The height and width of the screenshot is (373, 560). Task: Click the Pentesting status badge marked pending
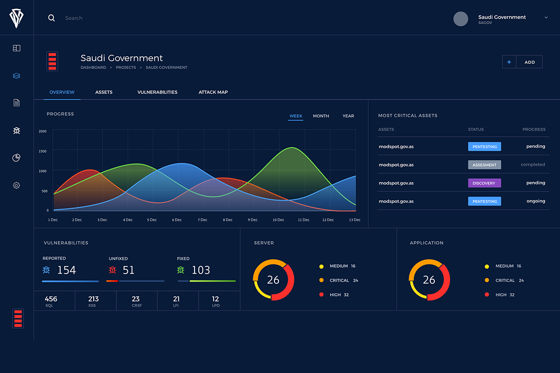click(484, 146)
